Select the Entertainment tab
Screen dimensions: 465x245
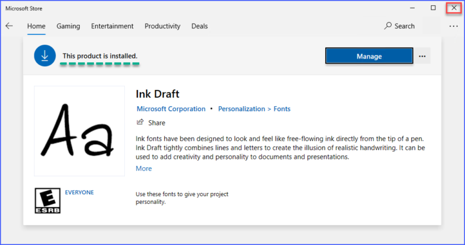pyautogui.click(x=112, y=26)
